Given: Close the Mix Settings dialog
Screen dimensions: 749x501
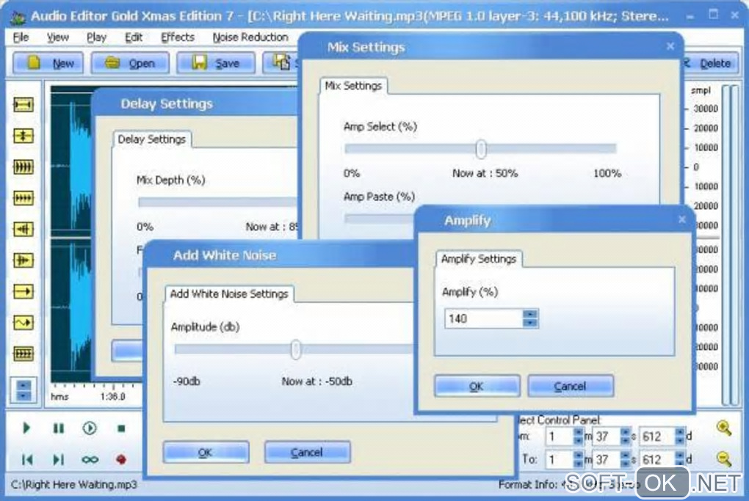Looking at the screenshot, I should (x=670, y=46).
